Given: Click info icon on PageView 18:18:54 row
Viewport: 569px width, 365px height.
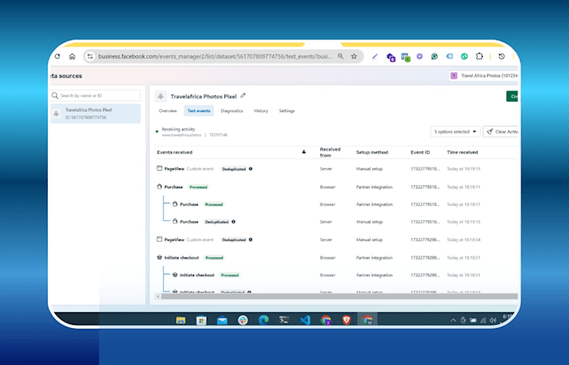Looking at the screenshot, I should 250,239.
